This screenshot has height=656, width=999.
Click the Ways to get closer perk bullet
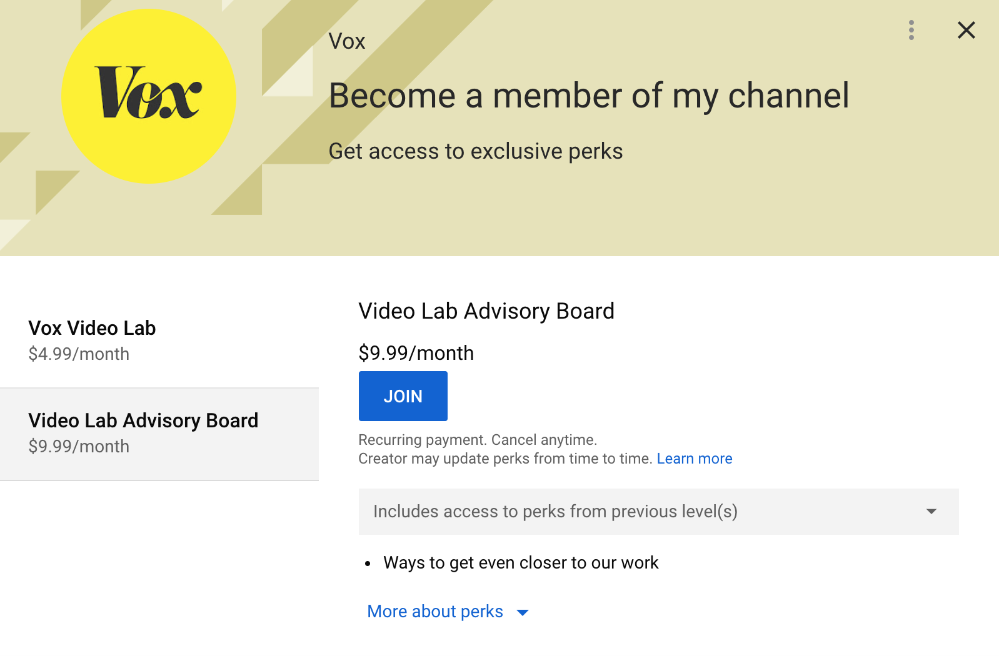[521, 563]
